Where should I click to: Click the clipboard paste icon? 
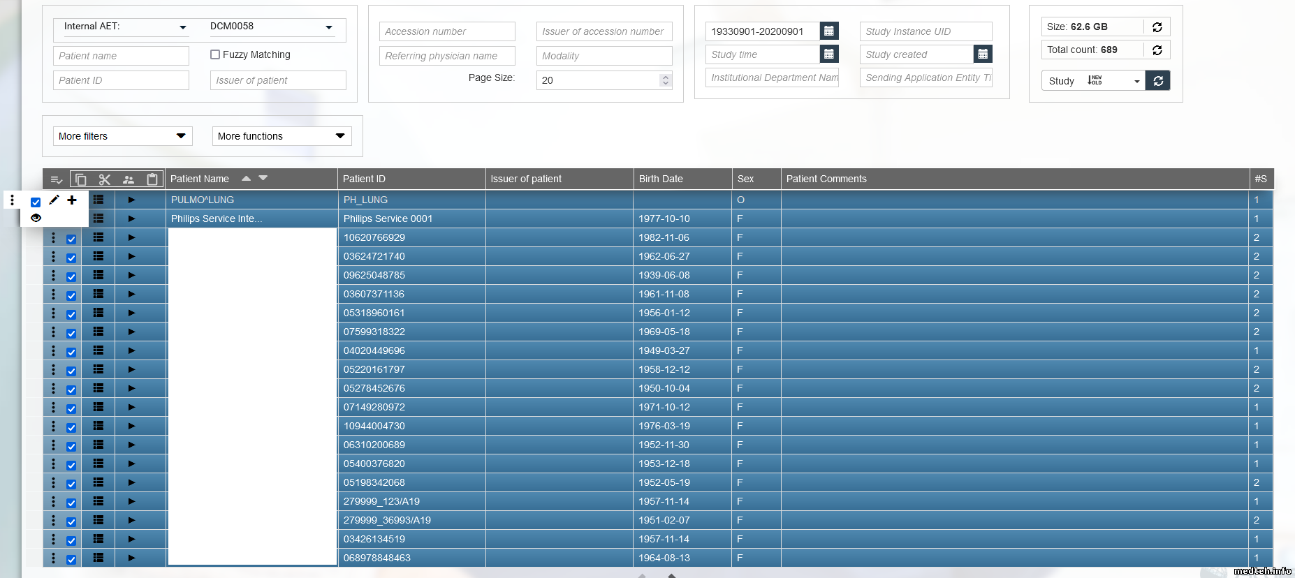[152, 179]
